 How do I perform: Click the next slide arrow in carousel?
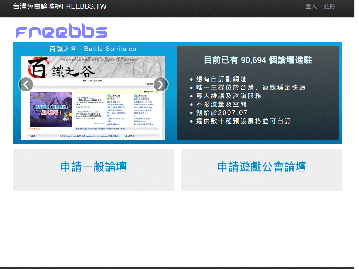click(161, 84)
